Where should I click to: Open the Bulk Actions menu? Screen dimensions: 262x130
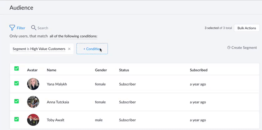(247, 28)
